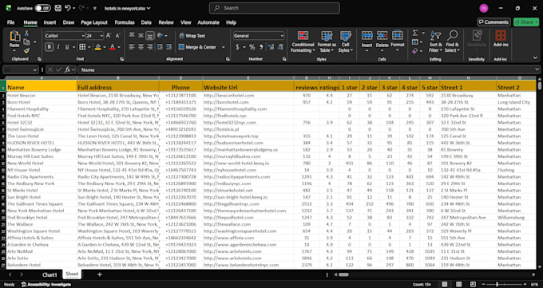Viewport: 543px width, 288px height.
Task: Open the Add-ins icon
Action: point(501,38)
